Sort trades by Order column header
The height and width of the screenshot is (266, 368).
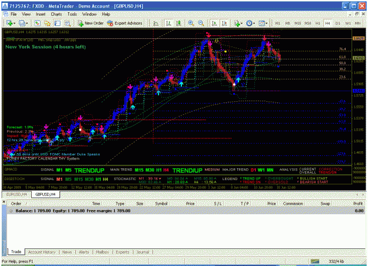(16, 204)
